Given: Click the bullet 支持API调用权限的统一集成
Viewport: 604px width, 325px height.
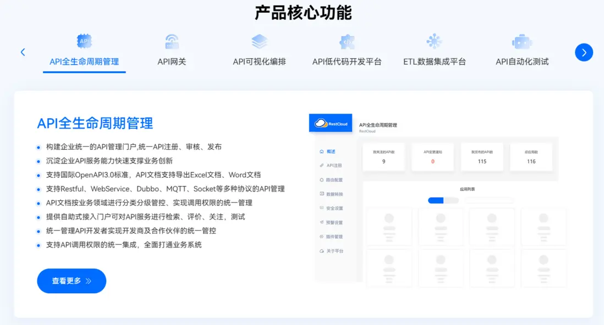Looking at the screenshot, I should coord(124,245).
